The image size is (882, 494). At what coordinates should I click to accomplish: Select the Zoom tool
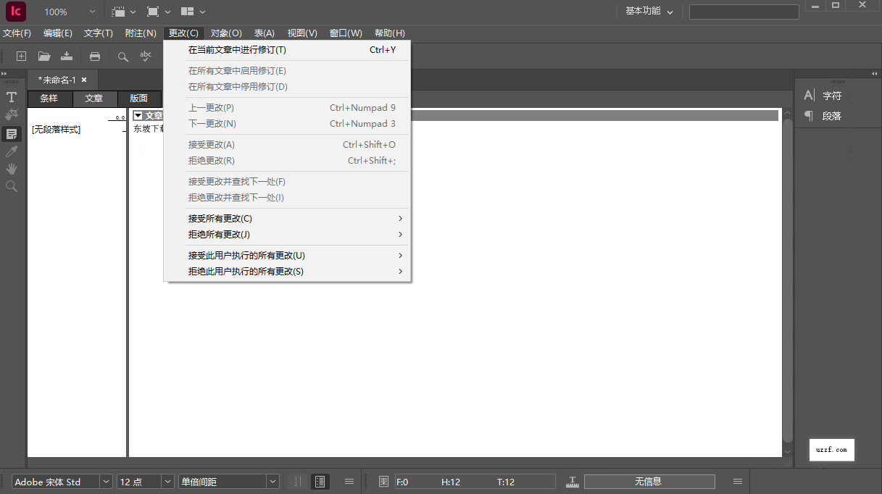click(x=11, y=186)
